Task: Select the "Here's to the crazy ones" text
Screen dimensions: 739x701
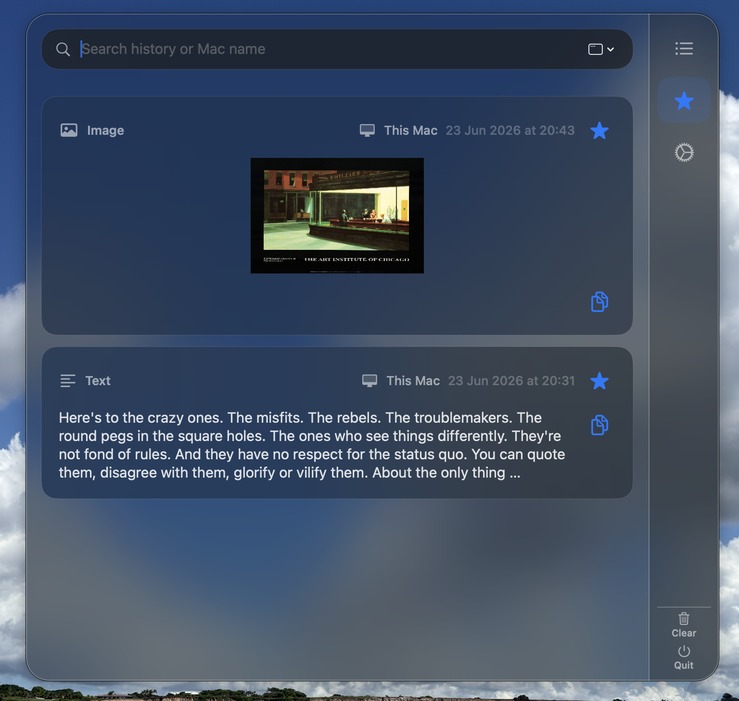Action: click(312, 445)
